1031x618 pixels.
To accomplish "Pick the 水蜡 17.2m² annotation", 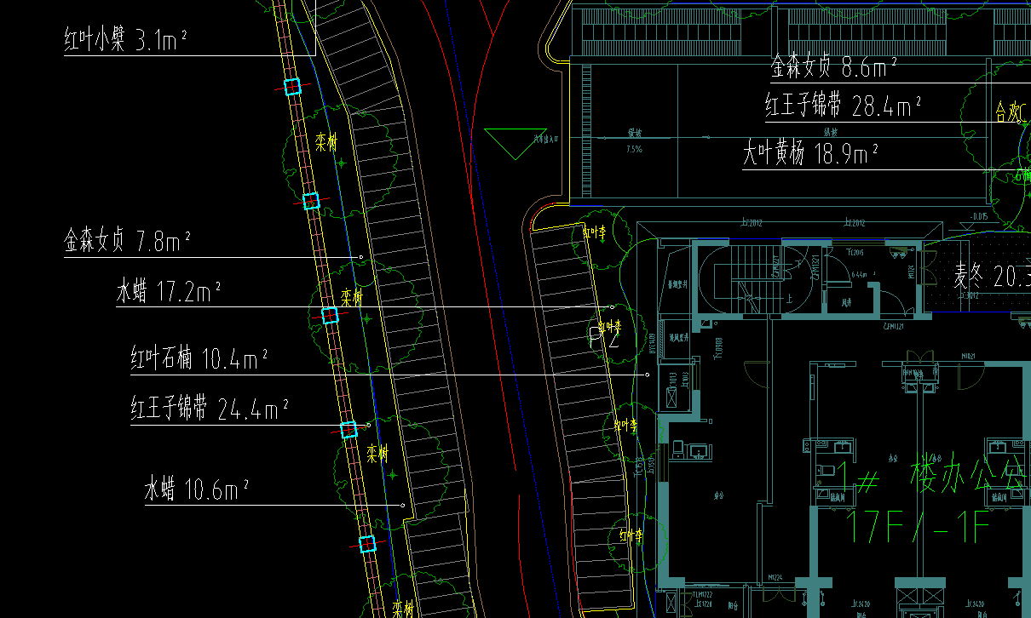I will [169, 292].
